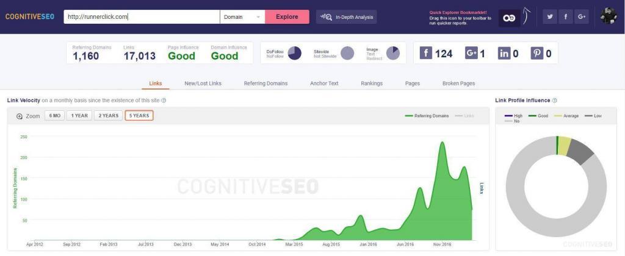Viewport: 625px width, 256px height.
Task: Click the Pinterest shares icon
Action: click(537, 53)
